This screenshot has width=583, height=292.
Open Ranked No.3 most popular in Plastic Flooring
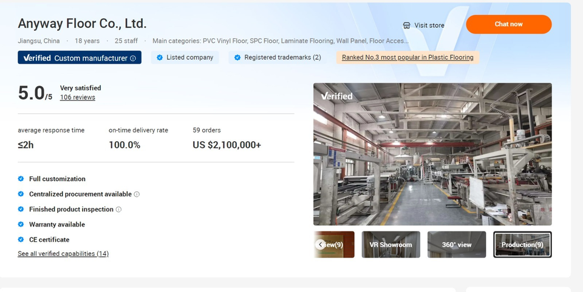pyautogui.click(x=407, y=58)
